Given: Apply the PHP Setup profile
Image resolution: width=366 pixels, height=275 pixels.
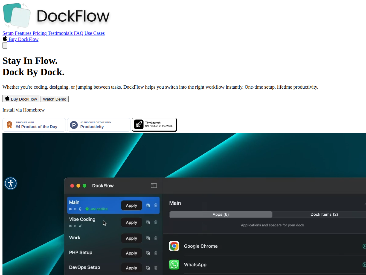Looking at the screenshot, I should (x=131, y=253).
